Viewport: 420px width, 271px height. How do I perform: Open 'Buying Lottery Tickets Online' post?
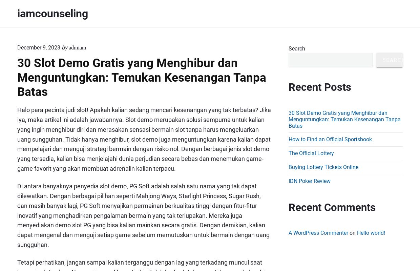tap(323, 167)
